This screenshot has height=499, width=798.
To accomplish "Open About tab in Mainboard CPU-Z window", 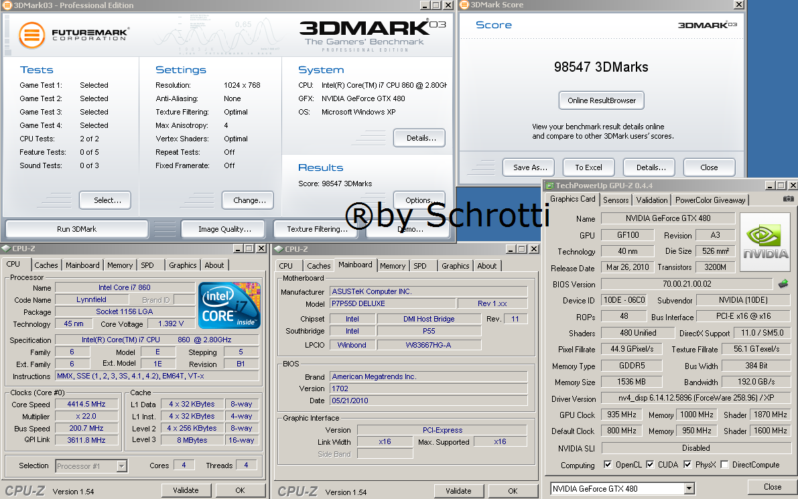I will tap(487, 265).
